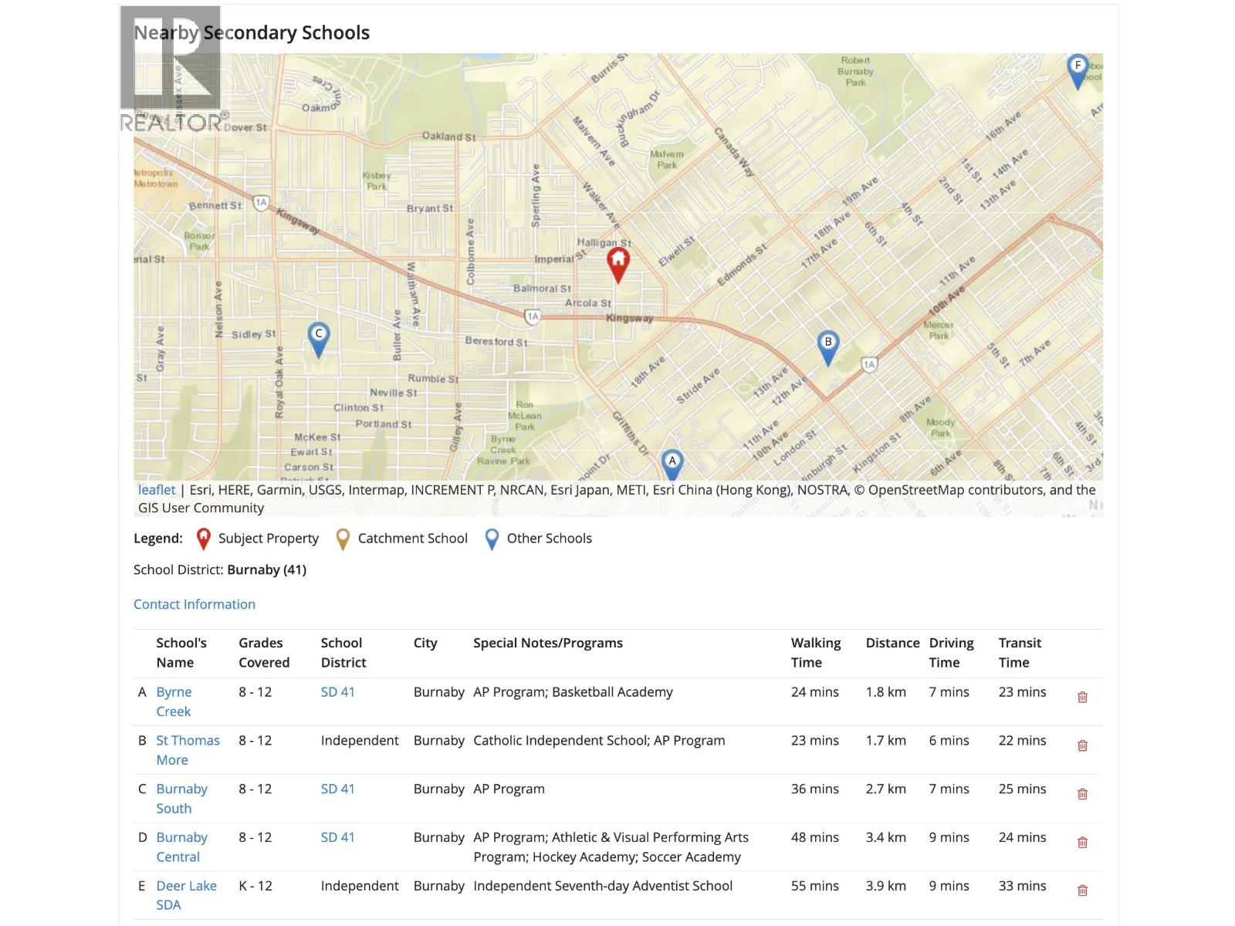Open SD 41 district link for Burnaby Central
Viewport: 1235px width, 926px height.
pyautogui.click(x=337, y=837)
